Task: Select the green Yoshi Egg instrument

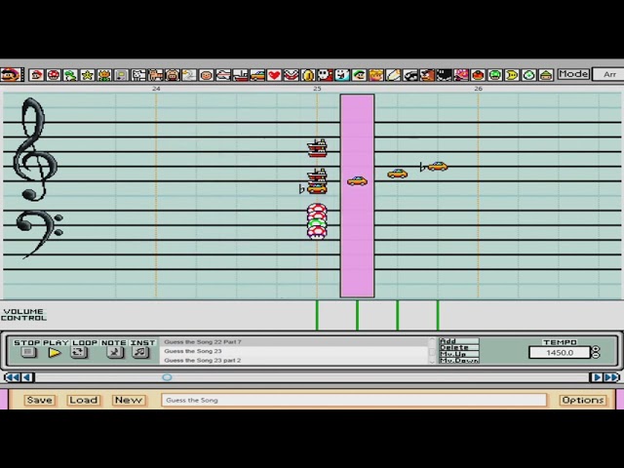Action: pyautogui.click(x=528, y=75)
